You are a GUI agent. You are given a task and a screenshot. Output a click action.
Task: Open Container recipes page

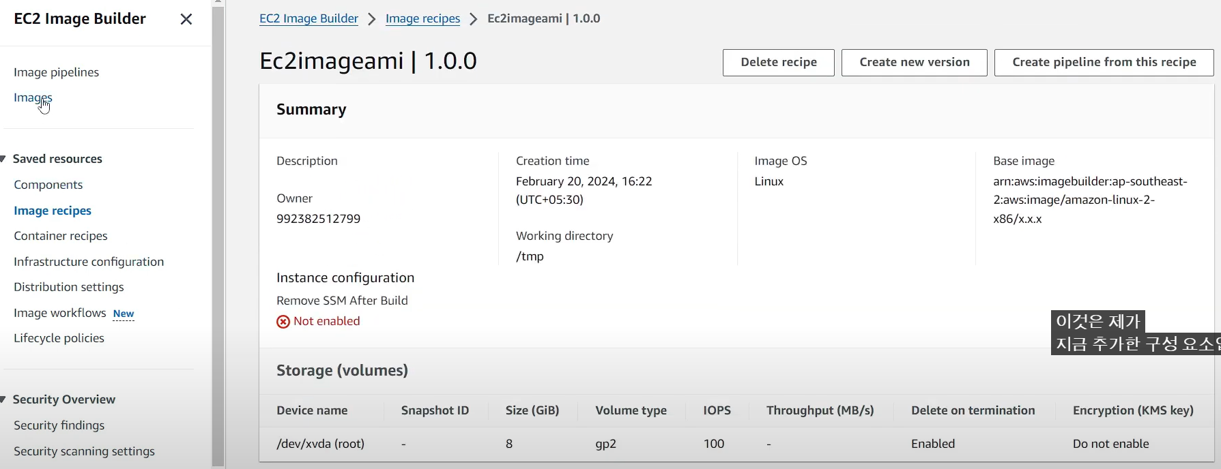[x=61, y=236]
